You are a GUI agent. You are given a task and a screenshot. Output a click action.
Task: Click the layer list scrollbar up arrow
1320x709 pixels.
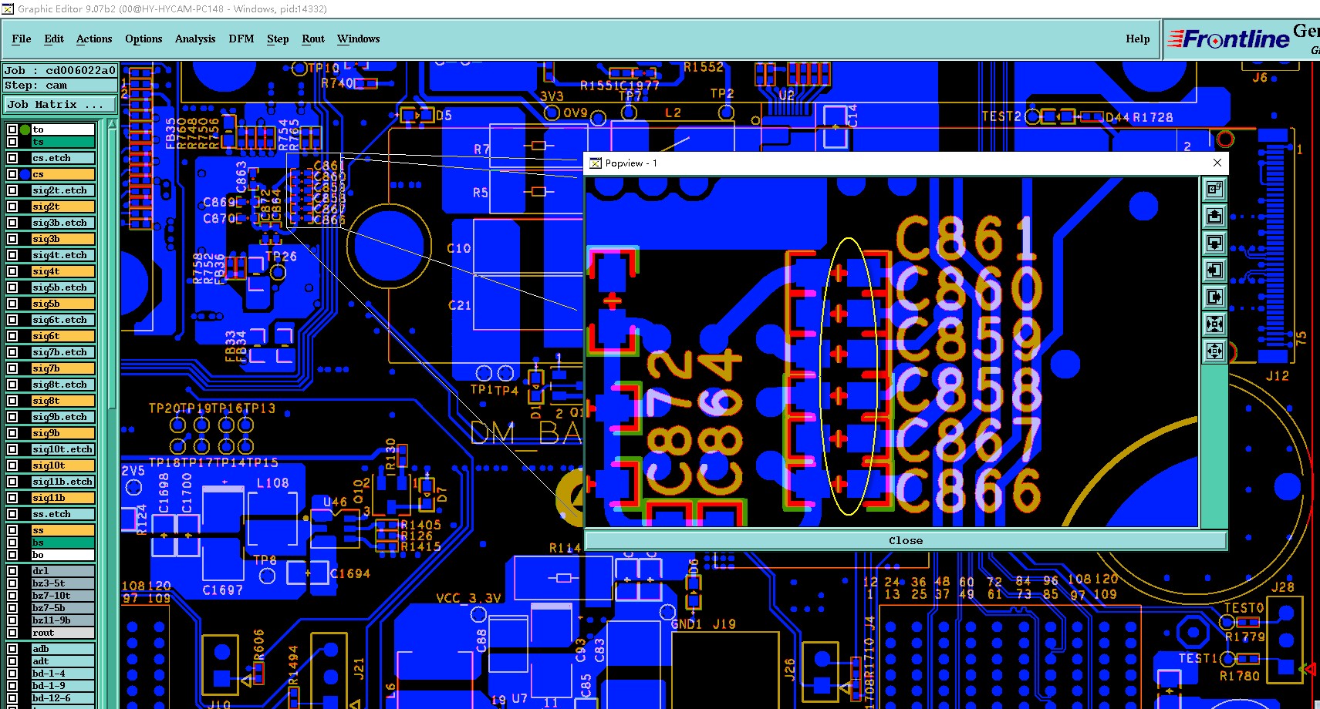[x=112, y=124]
